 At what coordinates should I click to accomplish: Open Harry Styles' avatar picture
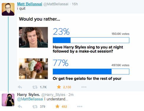[x=8, y=100]
